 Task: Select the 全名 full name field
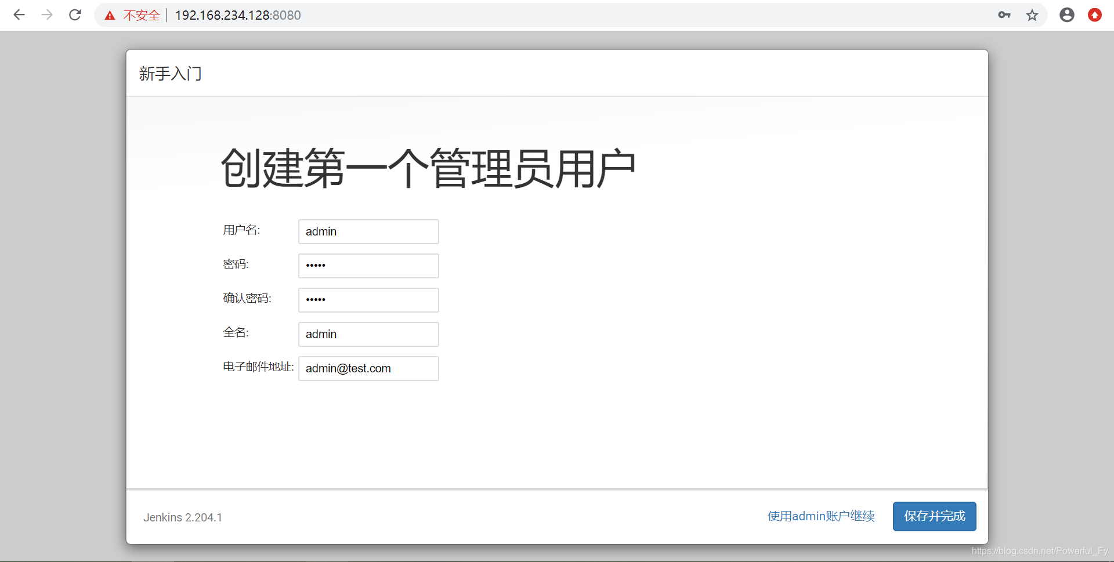[x=368, y=334]
